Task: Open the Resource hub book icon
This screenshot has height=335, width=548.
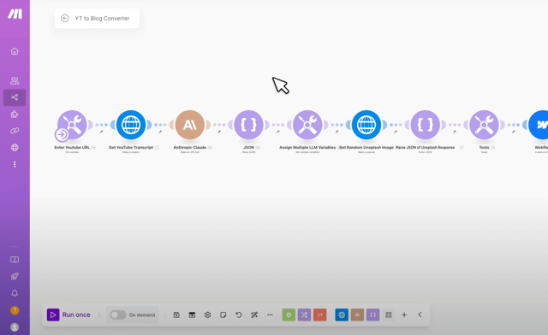Action: pos(15,260)
